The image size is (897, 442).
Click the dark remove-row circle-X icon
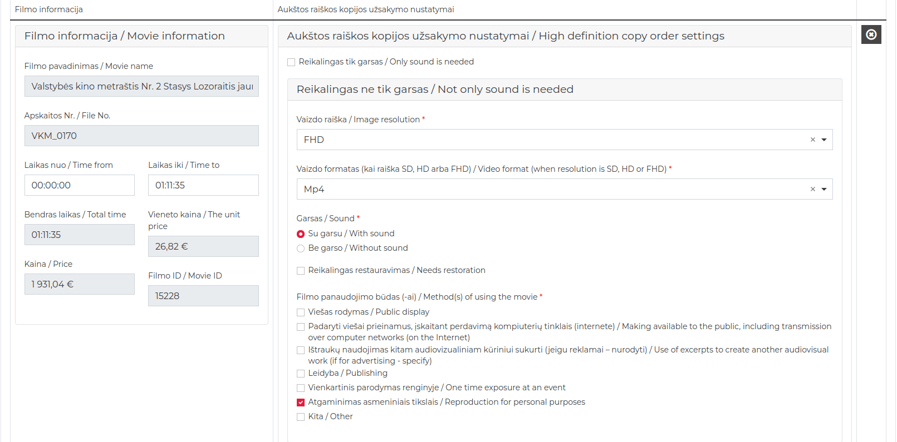[871, 34]
